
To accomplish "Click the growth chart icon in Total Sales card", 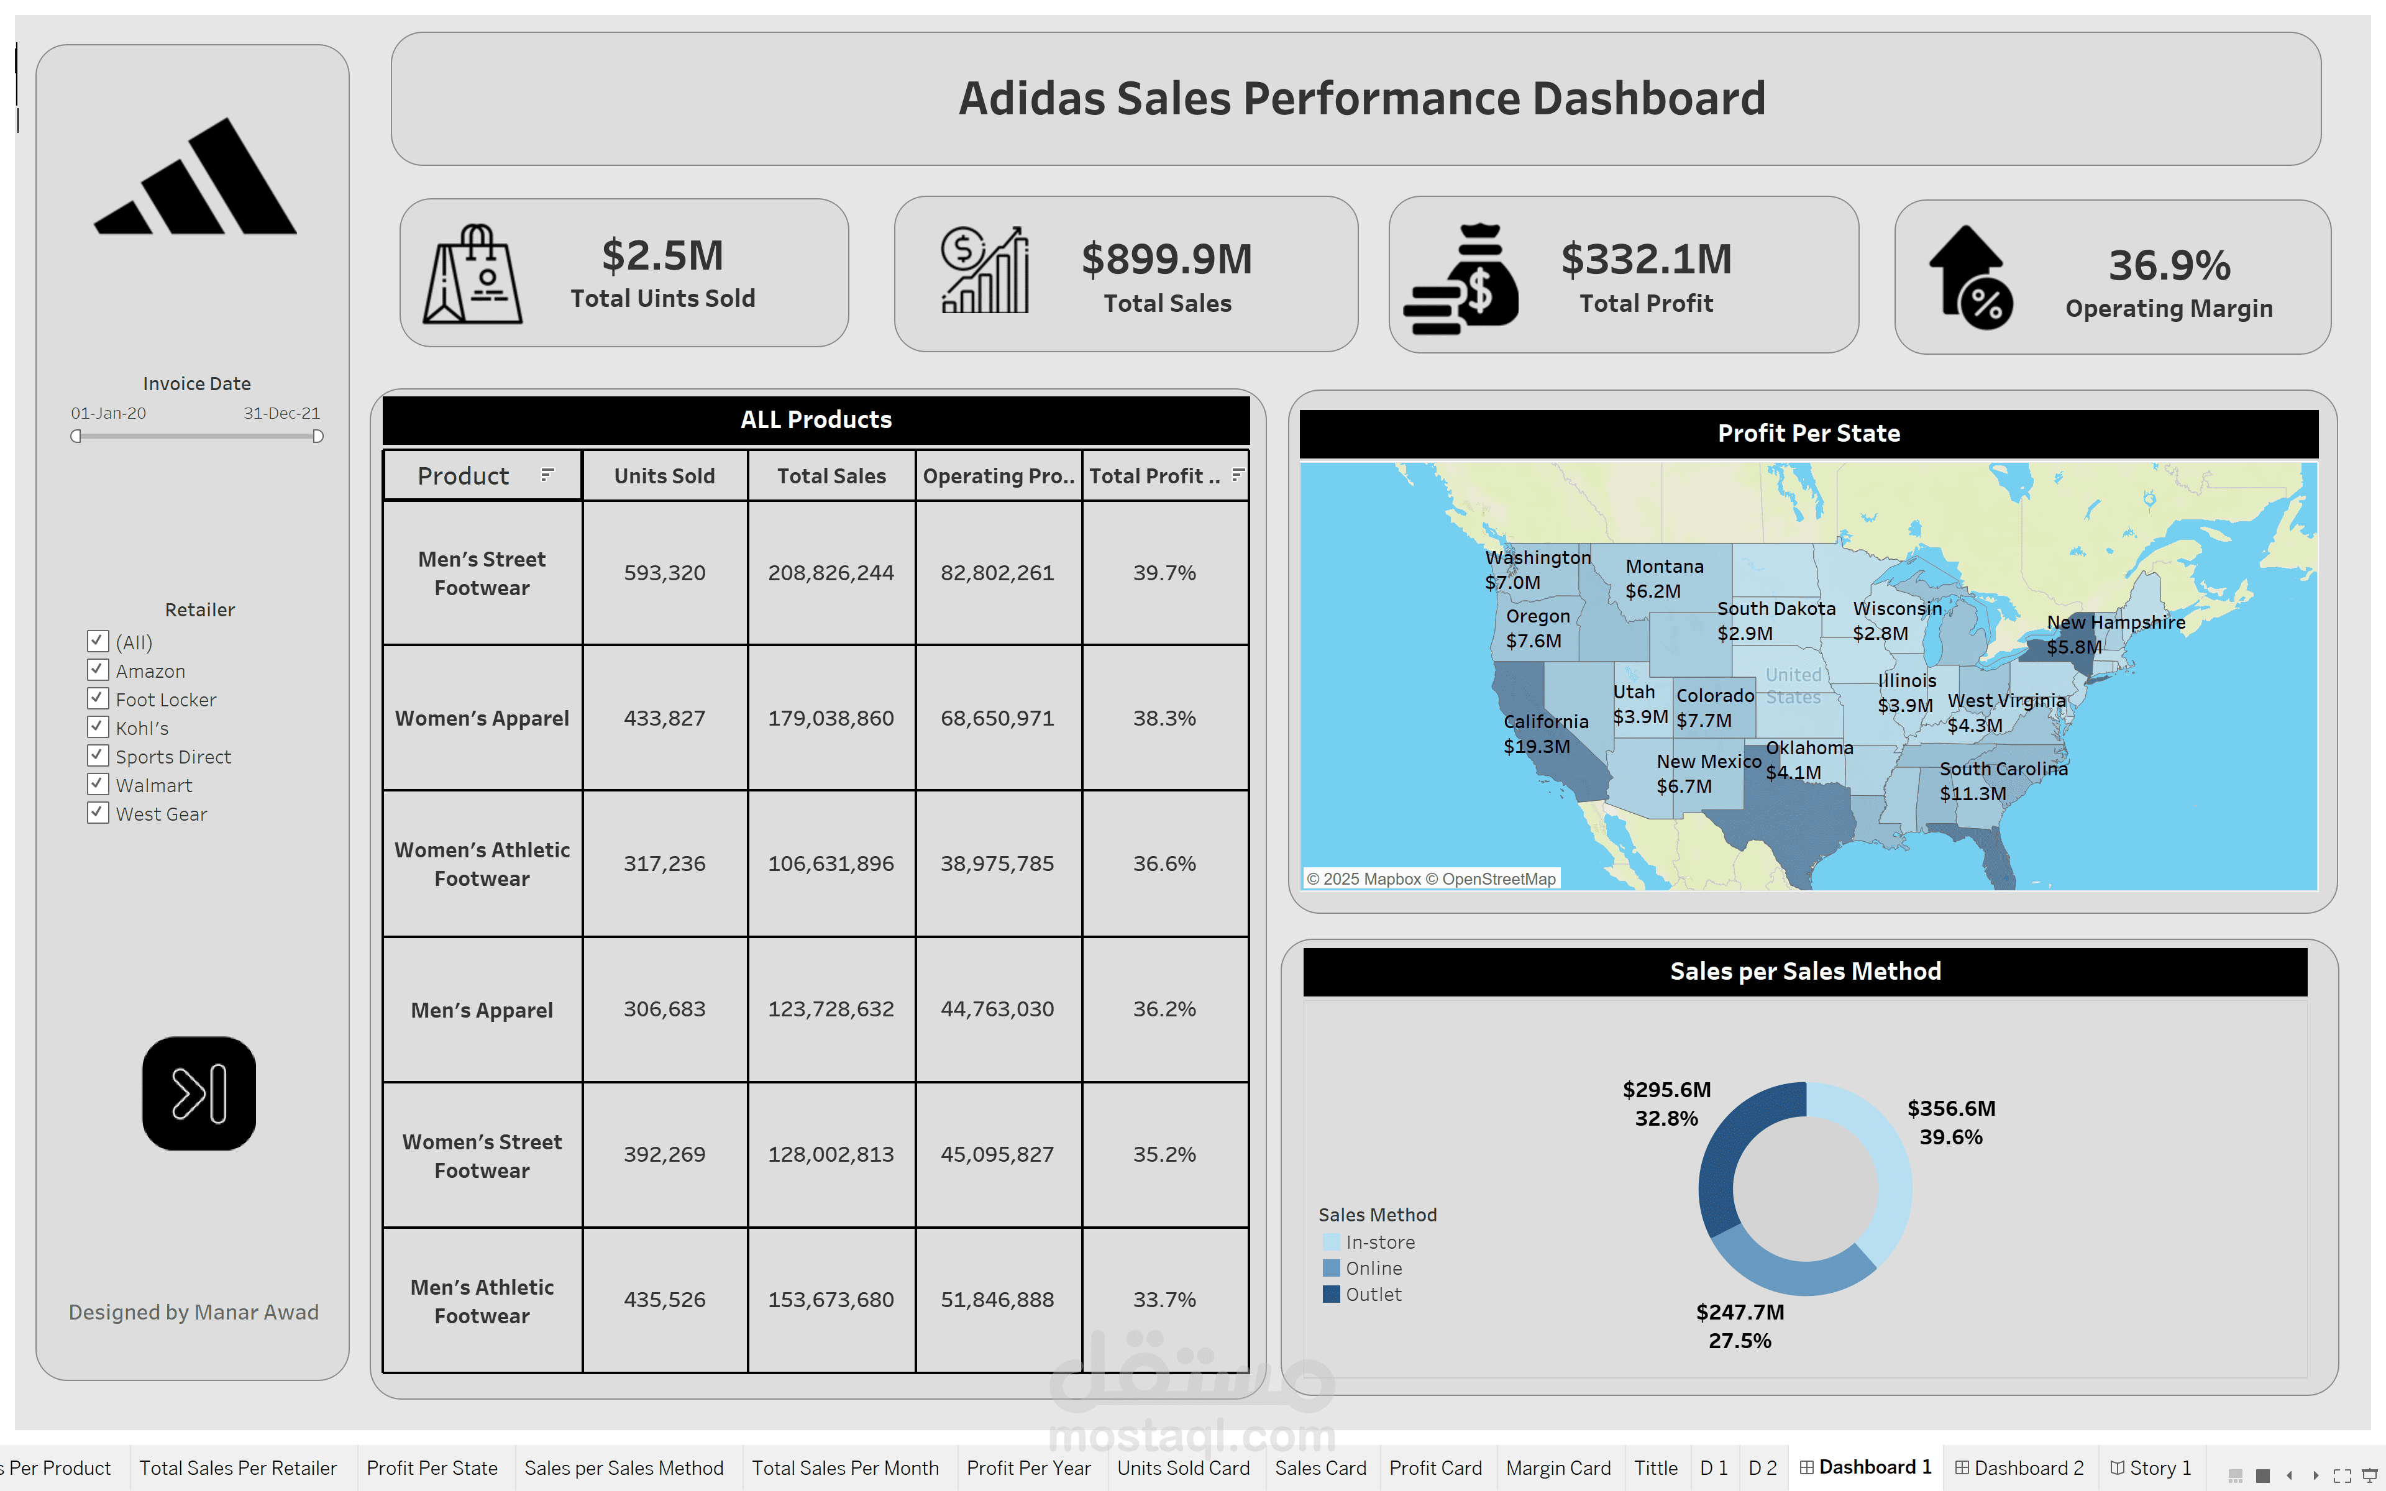I will point(984,270).
